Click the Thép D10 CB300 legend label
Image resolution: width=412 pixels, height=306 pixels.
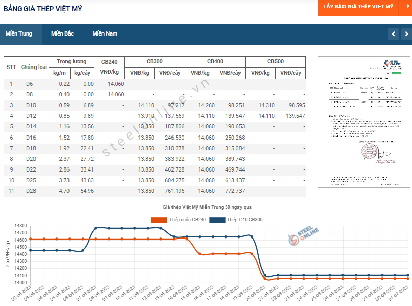coord(245,220)
